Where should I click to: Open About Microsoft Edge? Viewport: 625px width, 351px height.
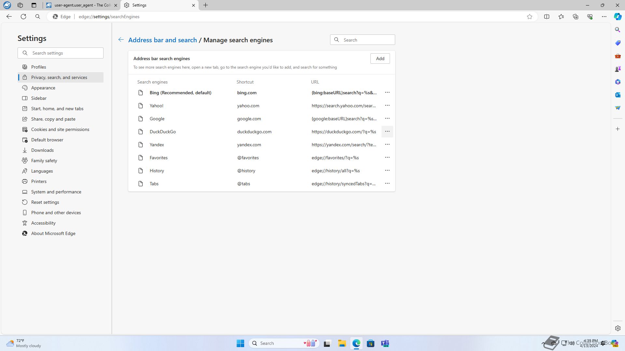click(x=61, y=233)
